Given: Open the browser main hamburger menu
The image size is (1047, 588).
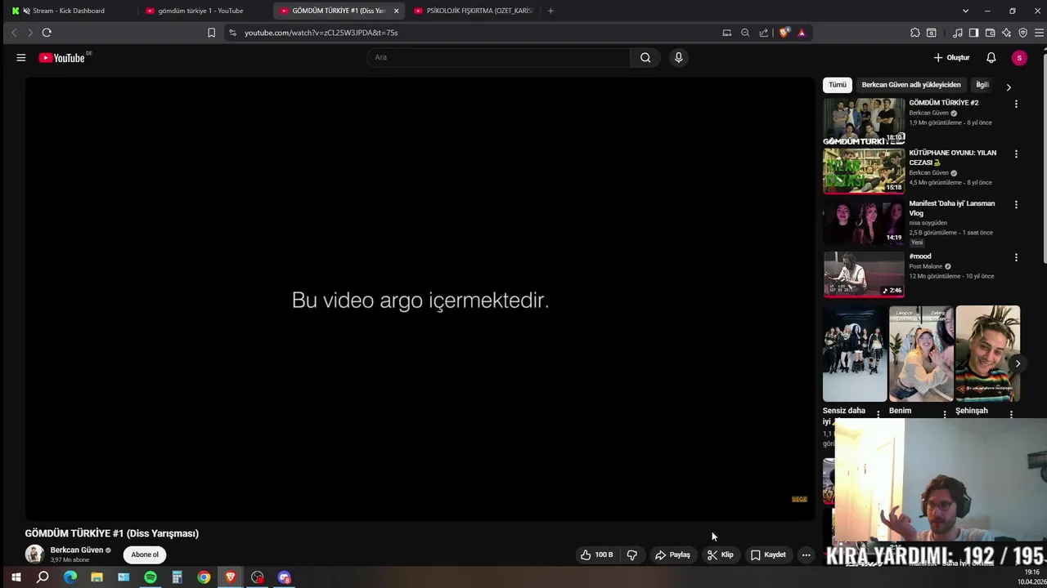Looking at the screenshot, I should [1040, 33].
